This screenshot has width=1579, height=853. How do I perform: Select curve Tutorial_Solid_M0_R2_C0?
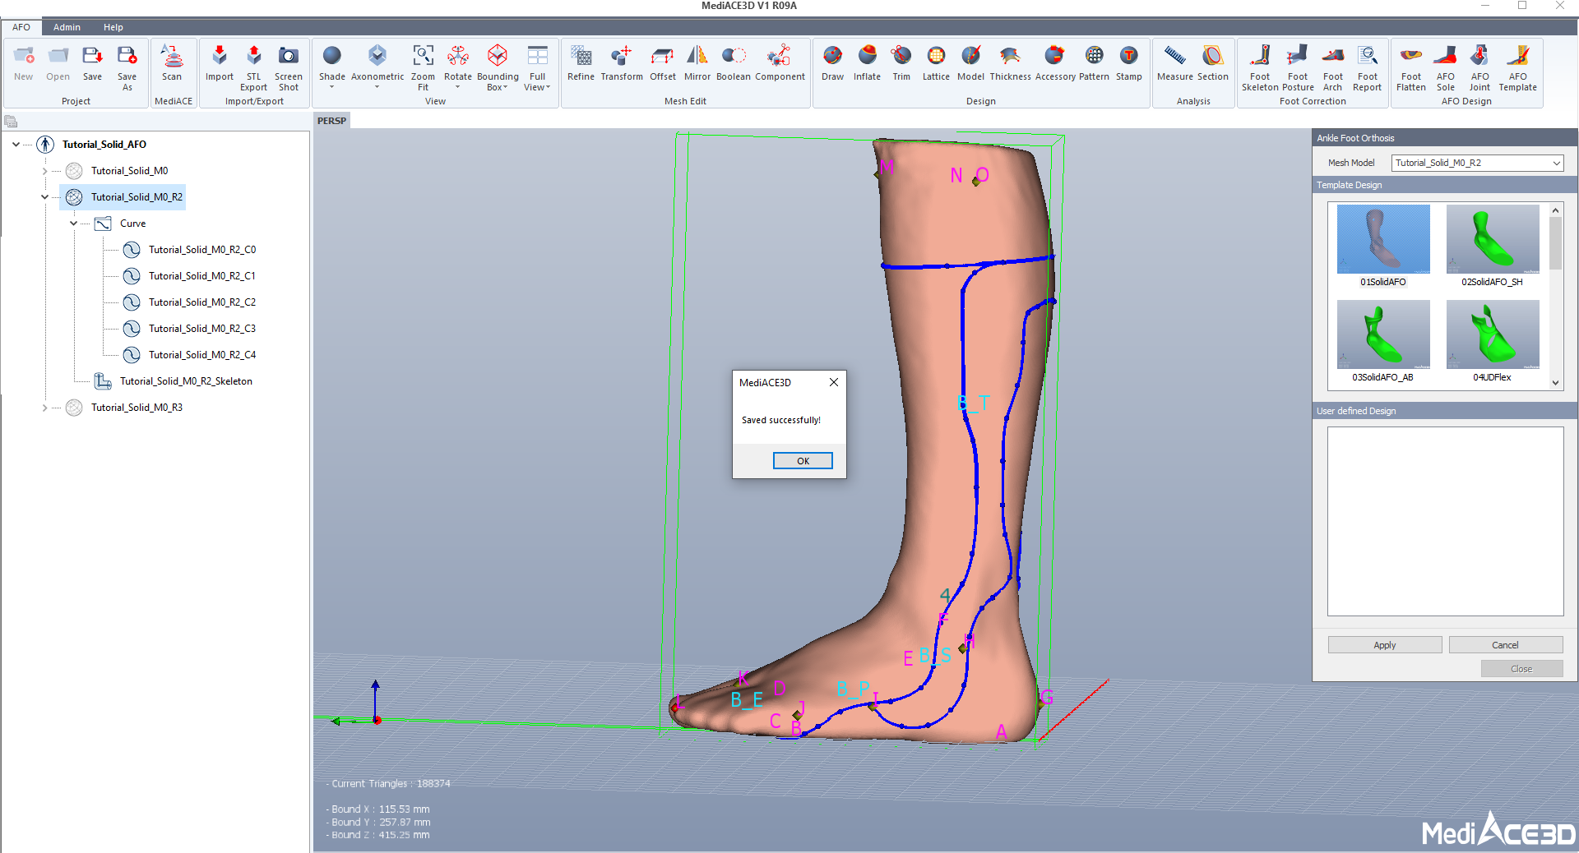(x=201, y=250)
